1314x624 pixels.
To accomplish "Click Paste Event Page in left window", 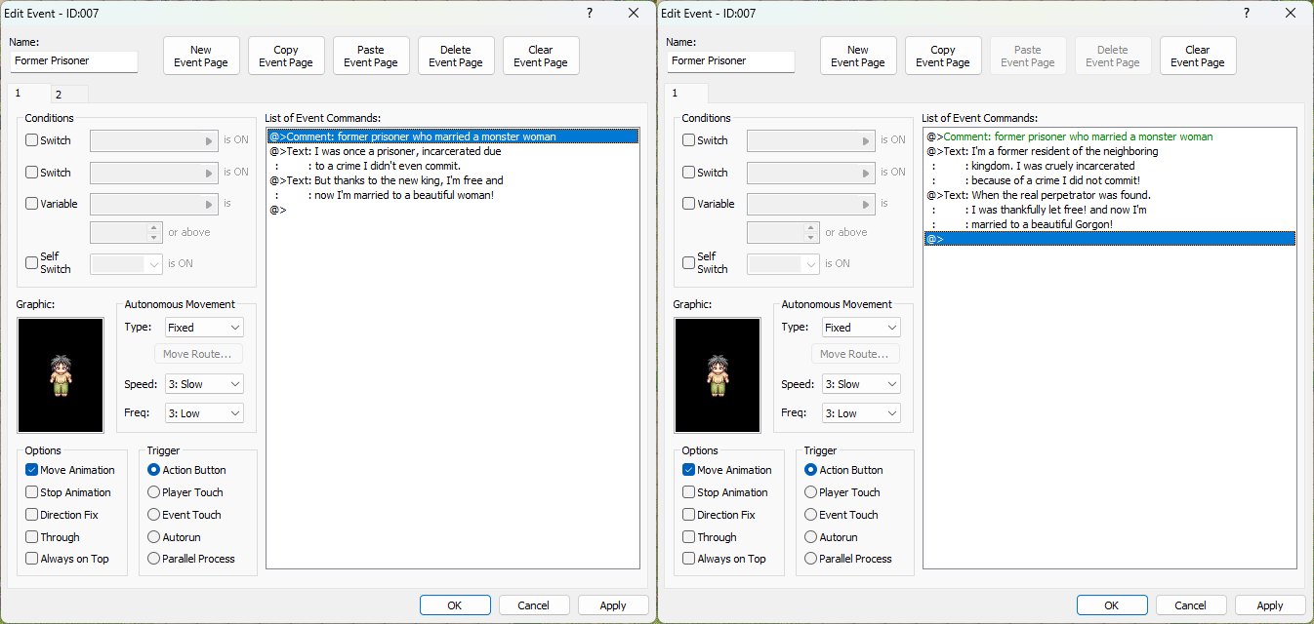I will pyautogui.click(x=371, y=56).
